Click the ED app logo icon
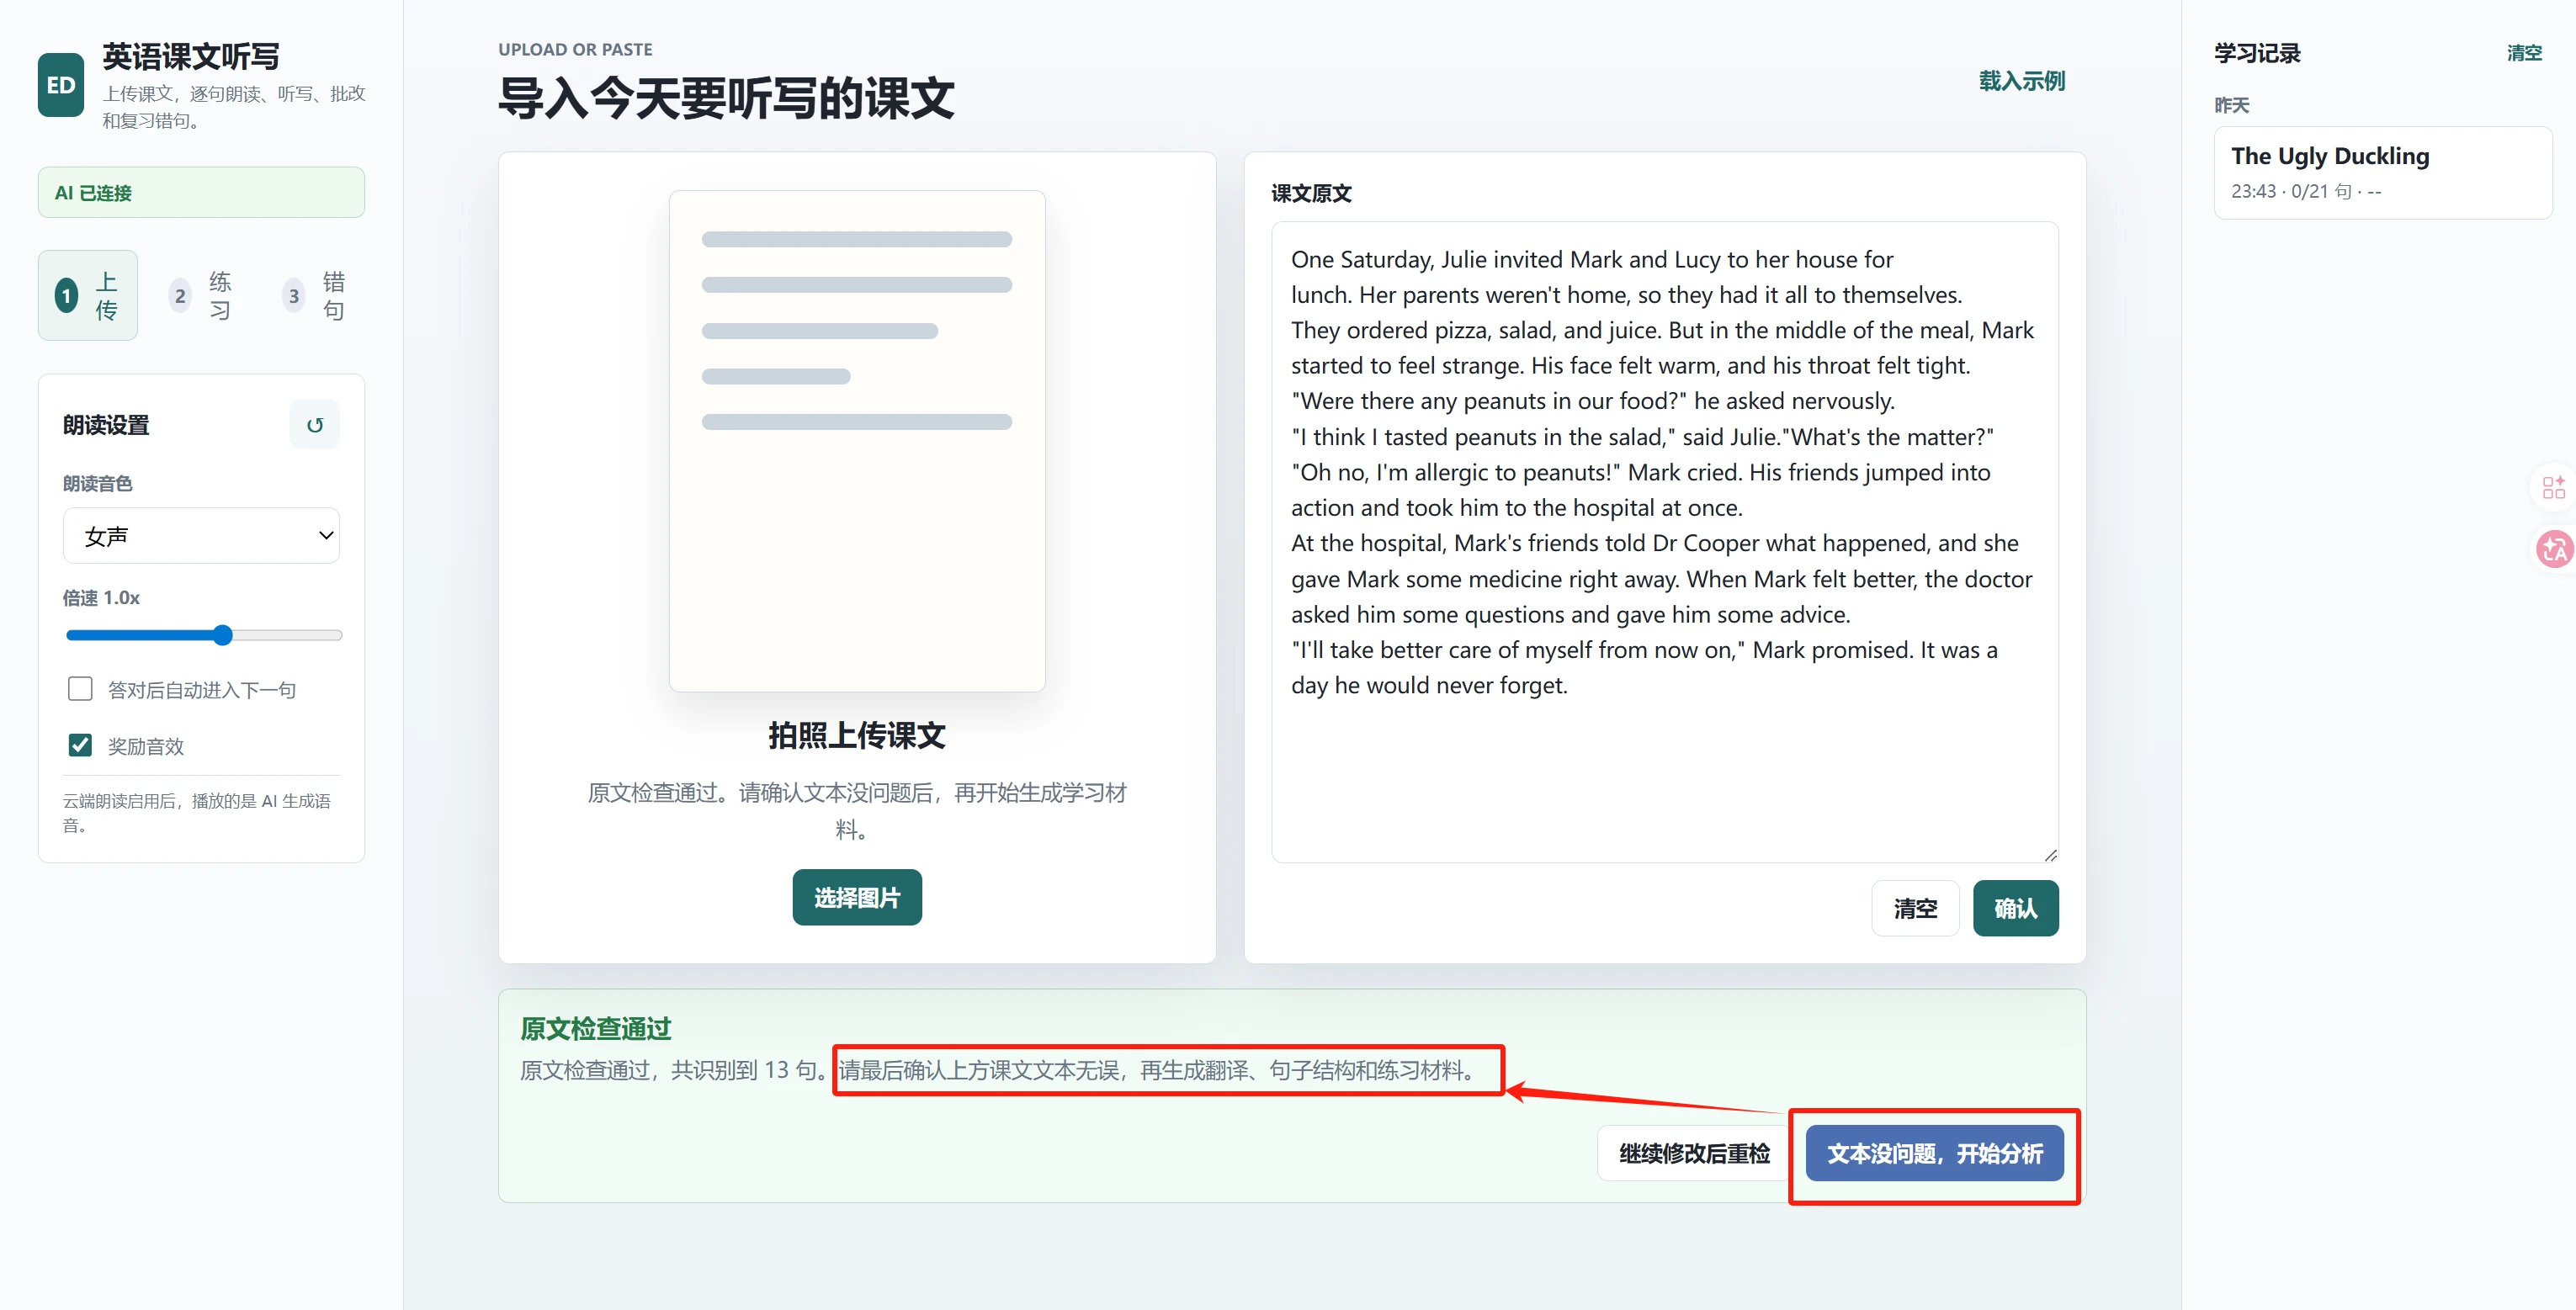 [x=61, y=85]
